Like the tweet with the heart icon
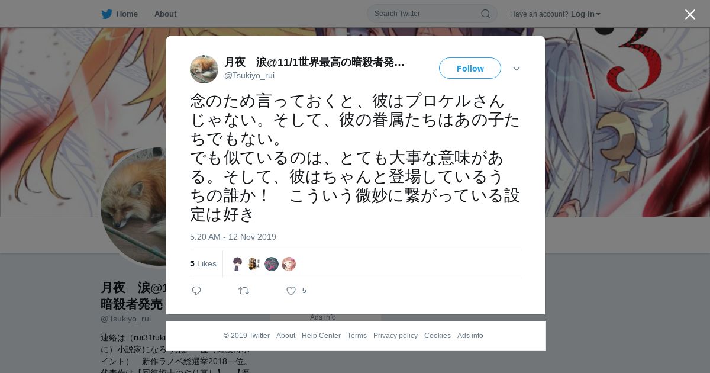 pos(291,291)
